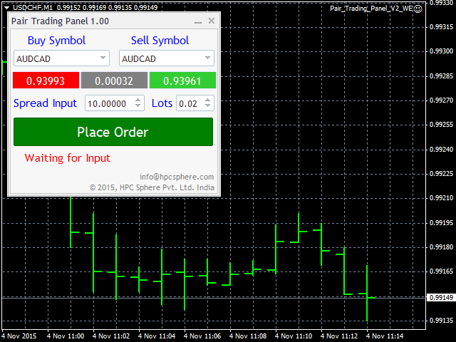Click the gray 0.00032 spread box
Viewport: 456px width, 342px height.
coord(114,81)
